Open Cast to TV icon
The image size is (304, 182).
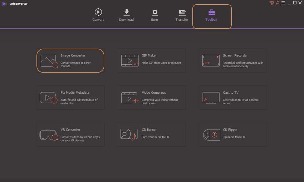[x=211, y=98]
